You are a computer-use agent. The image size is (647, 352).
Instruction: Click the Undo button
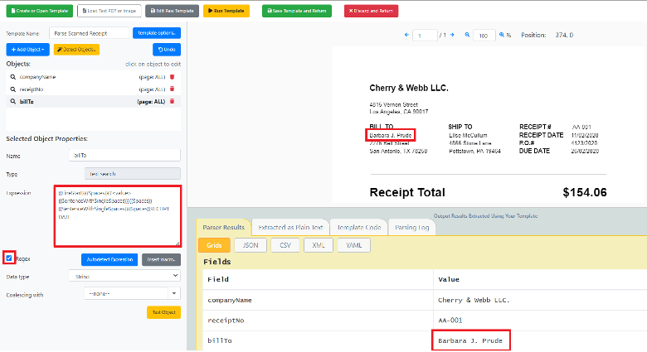pos(167,50)
